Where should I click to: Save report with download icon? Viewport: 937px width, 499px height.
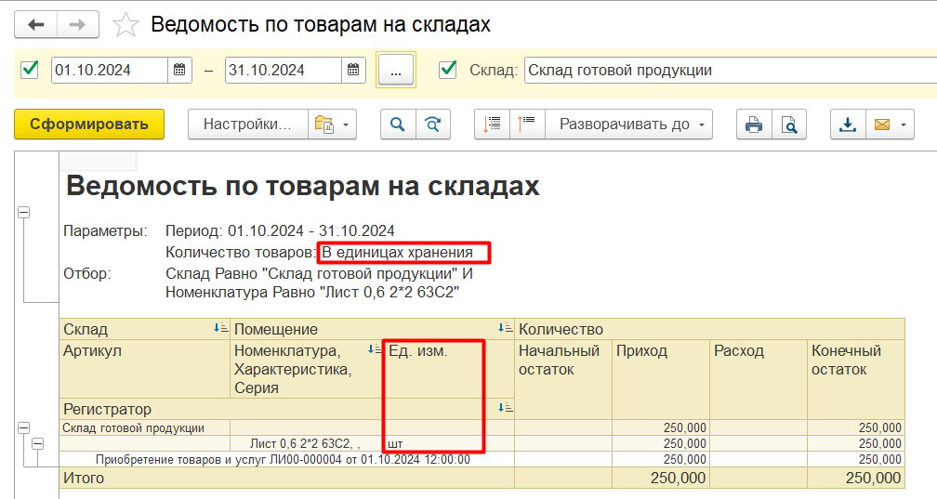click(x=848, y=125)
